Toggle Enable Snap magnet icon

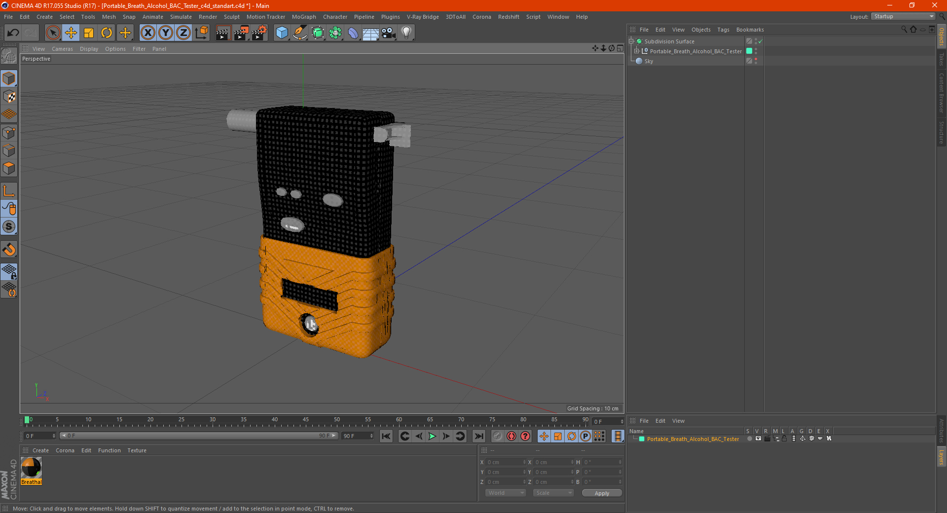pos(9,250)
